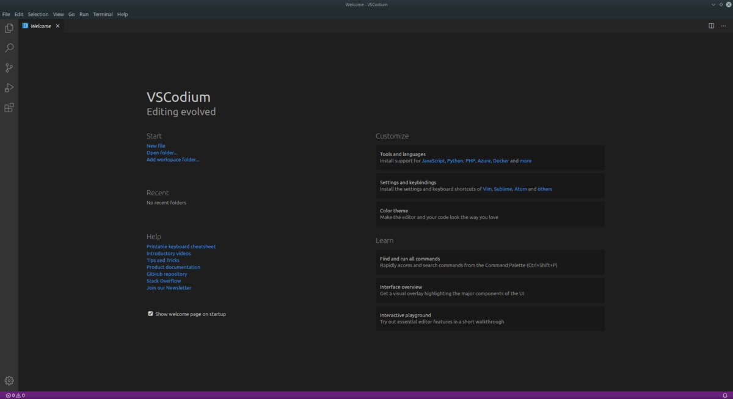733x399 pixels.
Task: Click the split editor right icon
Action: 711,26
